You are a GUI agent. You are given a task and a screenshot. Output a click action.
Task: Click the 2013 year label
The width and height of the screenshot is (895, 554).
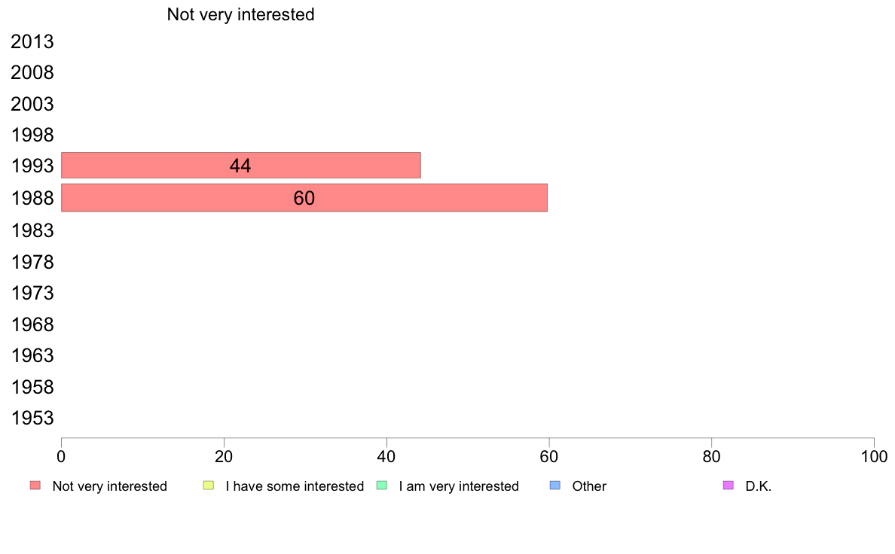(x=32, y=41)
